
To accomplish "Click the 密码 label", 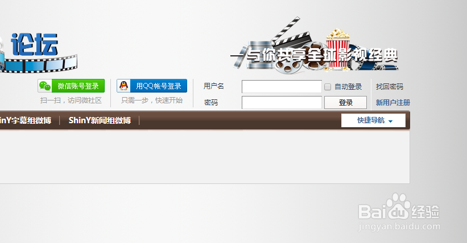I will click(211, 103).
